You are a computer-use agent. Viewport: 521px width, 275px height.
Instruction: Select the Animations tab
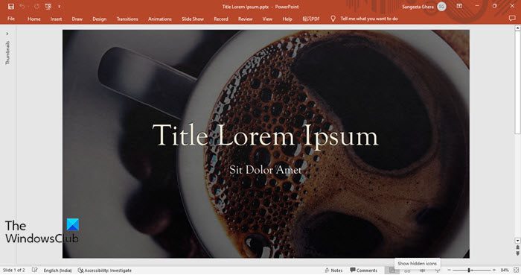click(160, 19)
